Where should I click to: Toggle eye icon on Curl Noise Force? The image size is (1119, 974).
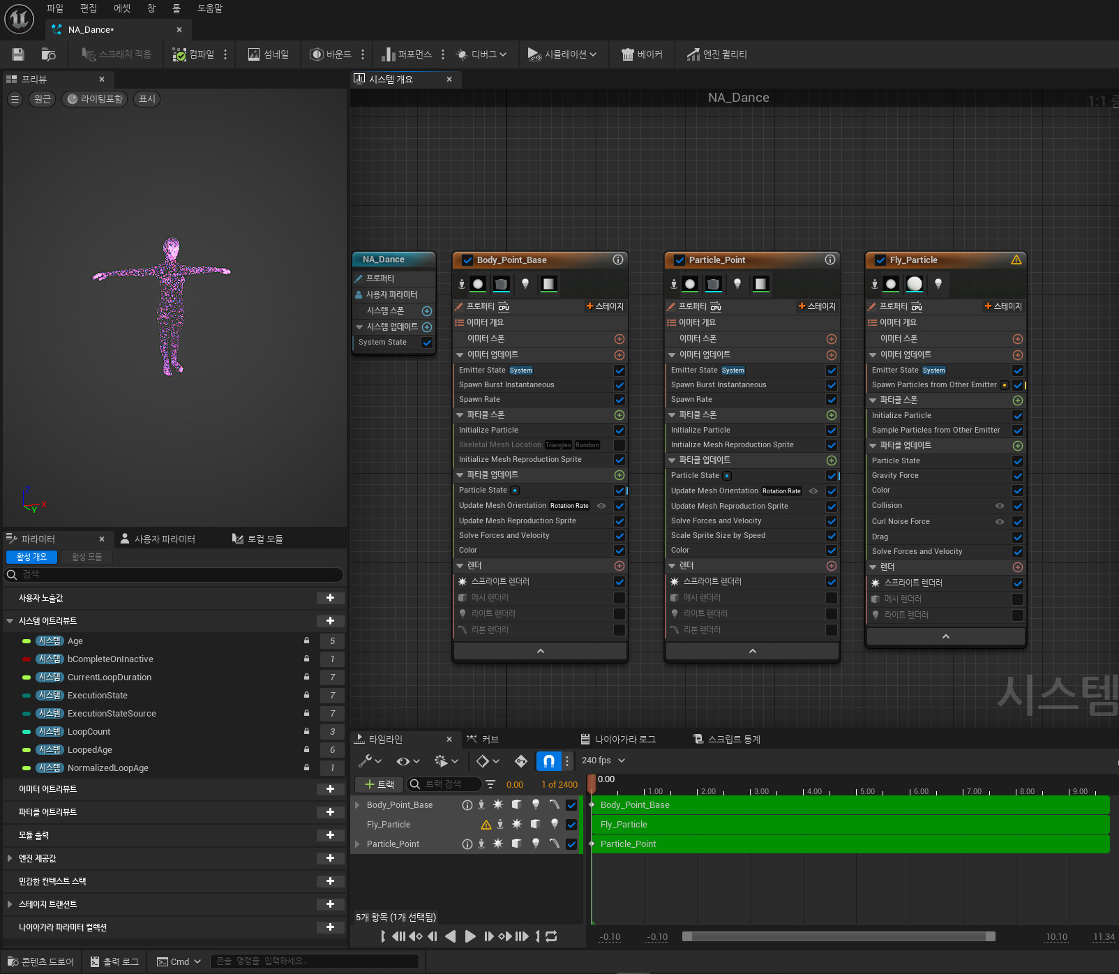tap(999, 521)
